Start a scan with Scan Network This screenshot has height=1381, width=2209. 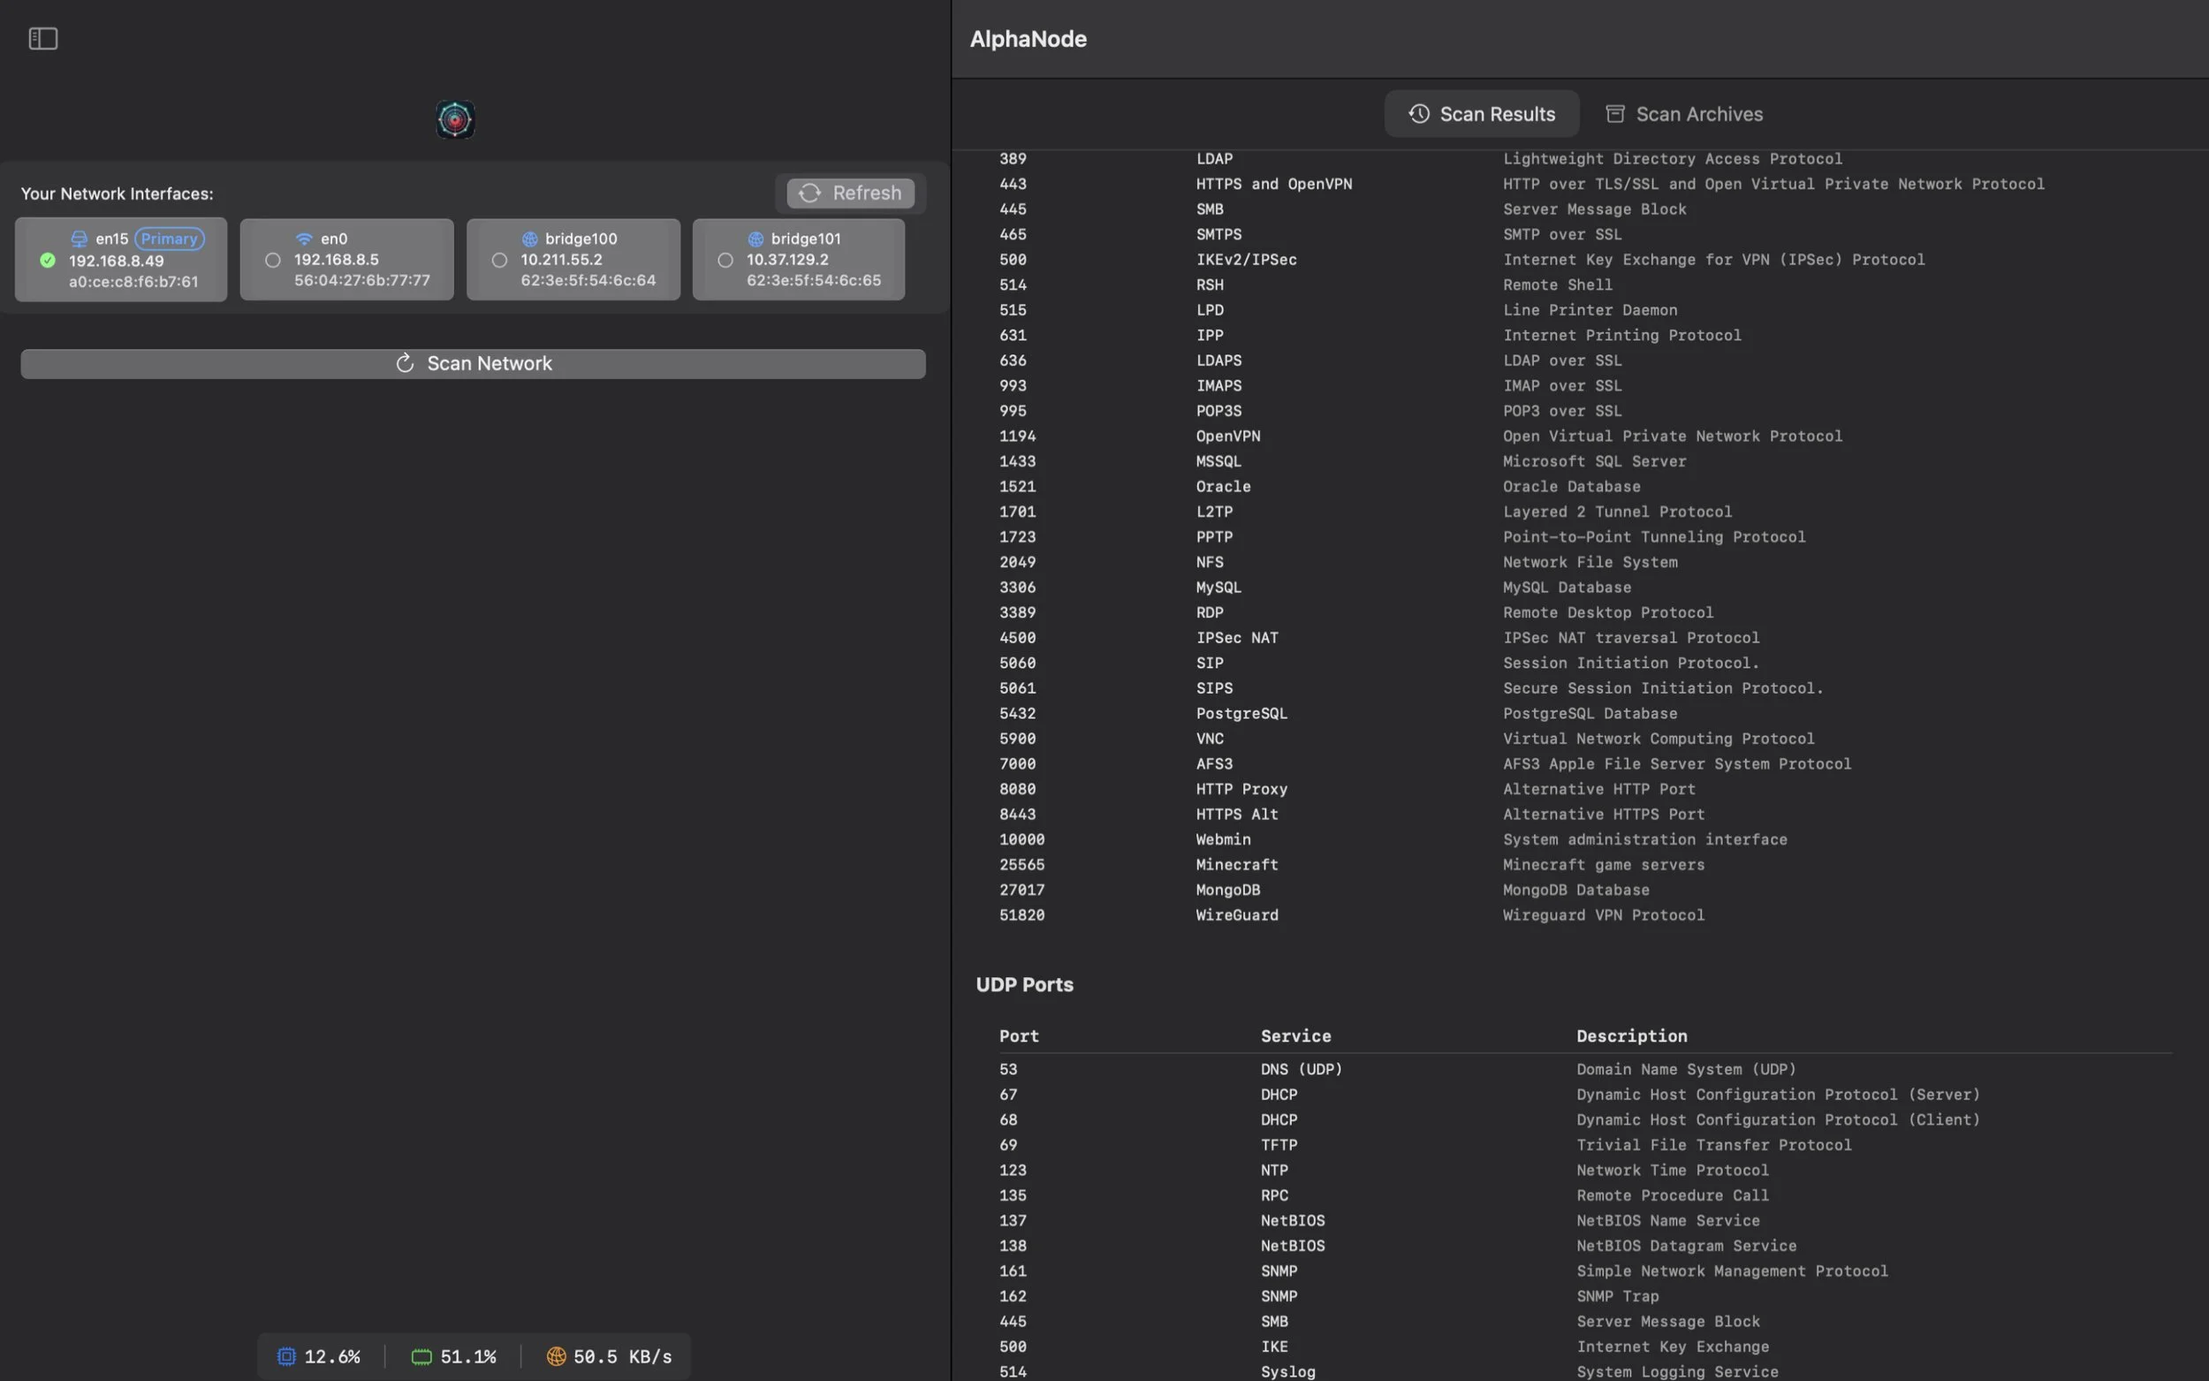coord(473,363)
